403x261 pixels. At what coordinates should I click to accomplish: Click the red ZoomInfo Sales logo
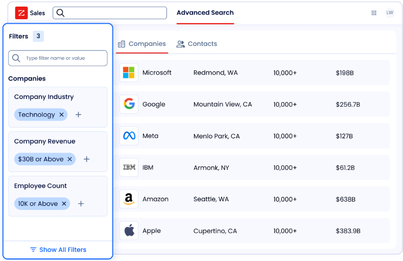click(21, 13)
